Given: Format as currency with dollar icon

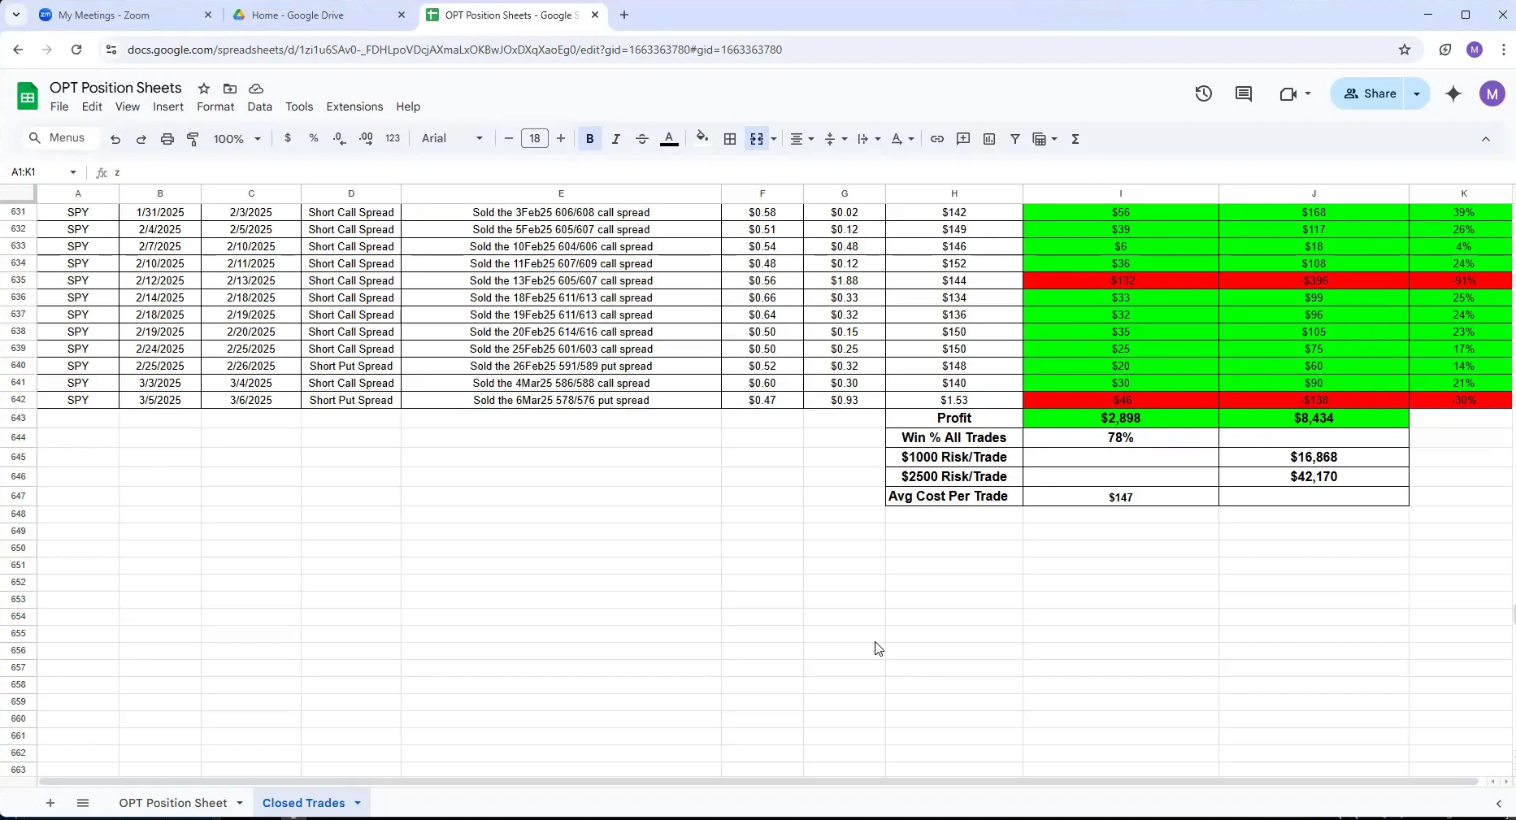Looking at the screenshot, I should (288, 139).
